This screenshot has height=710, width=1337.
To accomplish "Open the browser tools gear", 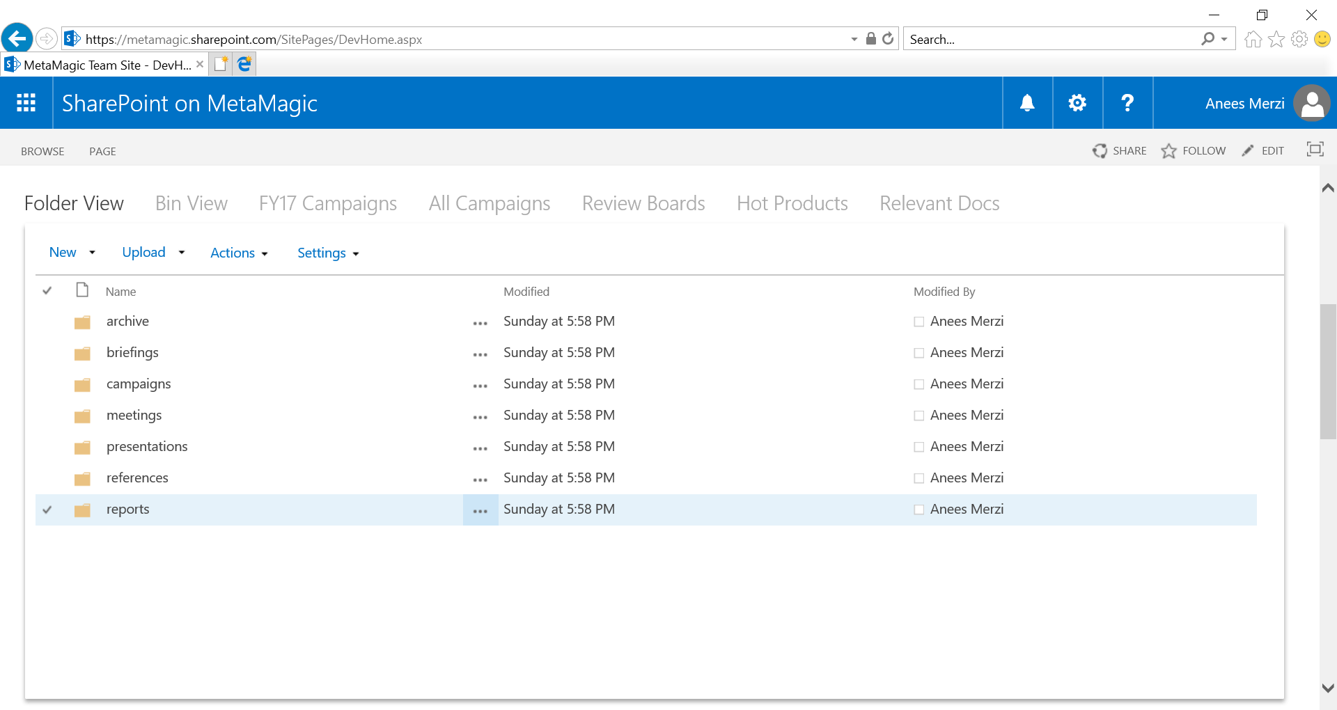I will 1299,39.
